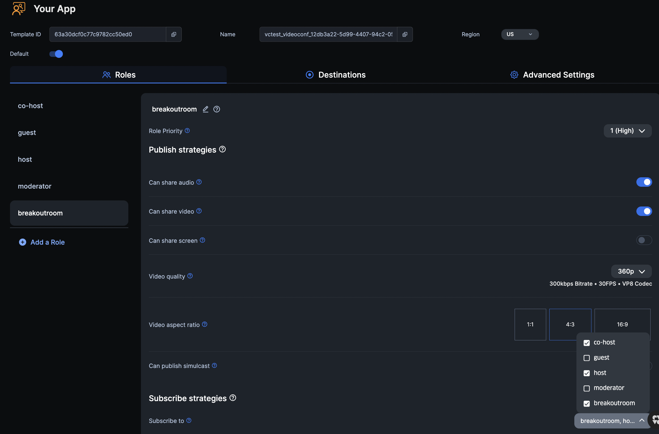Check the guest checkbox in subscribe list
Image resolution: width=659 pixels, height=434 pixels.
point(586,358)
